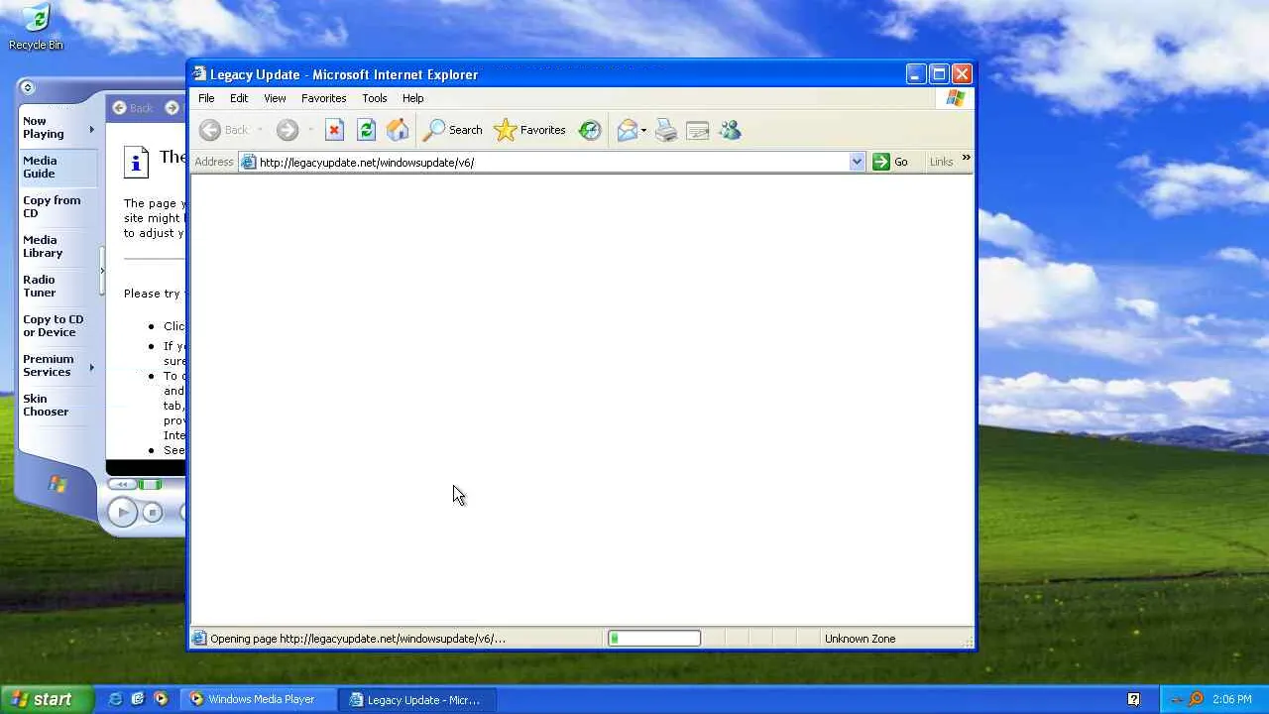Click the Go button beside the address bar
This screenshot has width=1269, height=714.
890,163
